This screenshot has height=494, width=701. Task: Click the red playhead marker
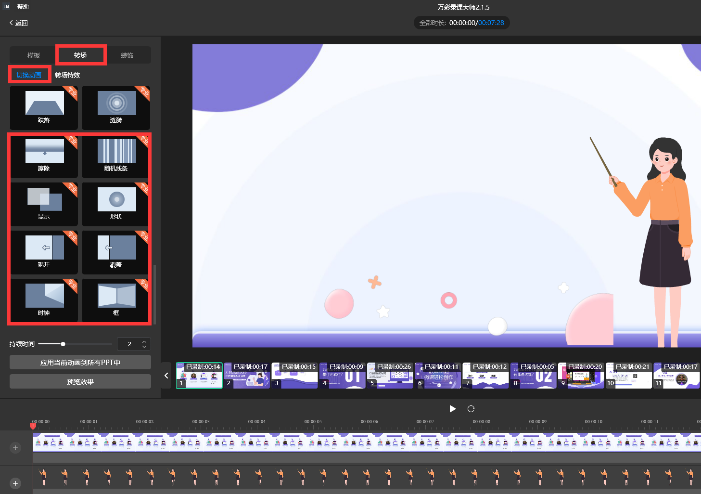[33, 426]
